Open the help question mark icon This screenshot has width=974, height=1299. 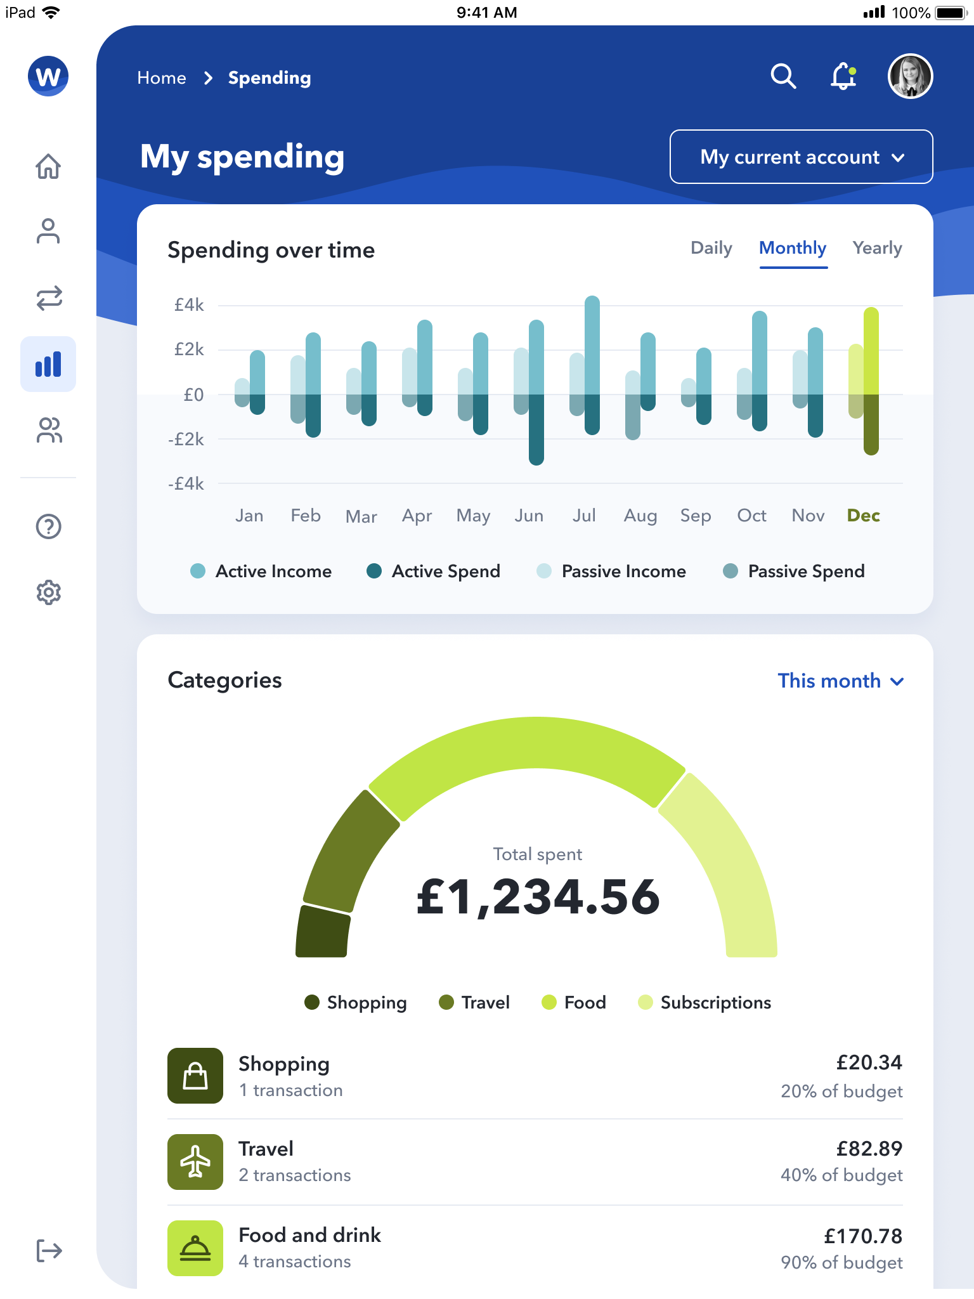pyautogui.click(x=48, y=526)
